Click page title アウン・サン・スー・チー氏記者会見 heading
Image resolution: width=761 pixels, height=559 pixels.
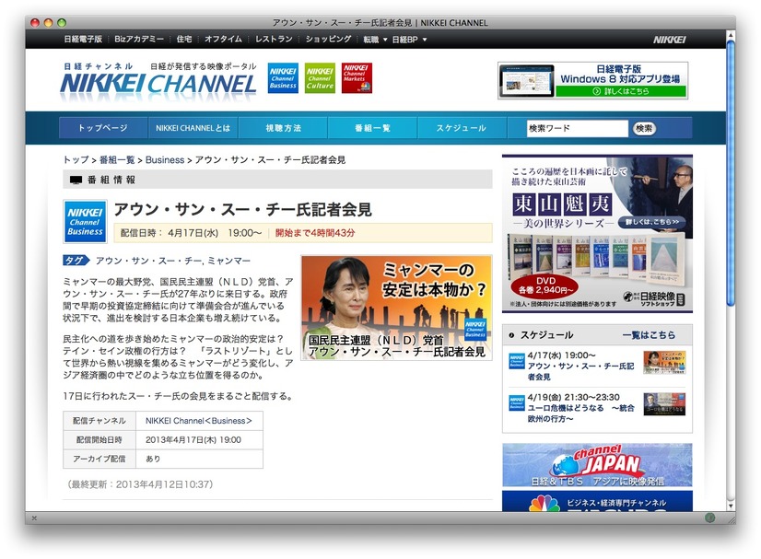242,210
